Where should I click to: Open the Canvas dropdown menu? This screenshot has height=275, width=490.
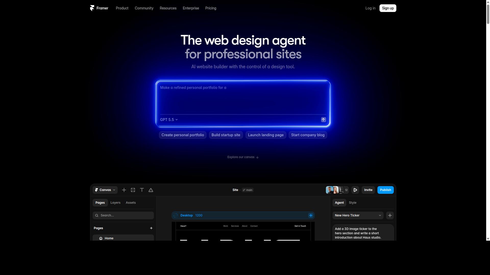pyautogui.click(x=105, y=190)
